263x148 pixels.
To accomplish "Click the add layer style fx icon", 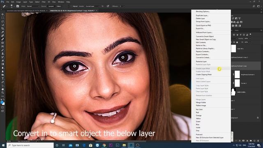I will click(240, 141).
